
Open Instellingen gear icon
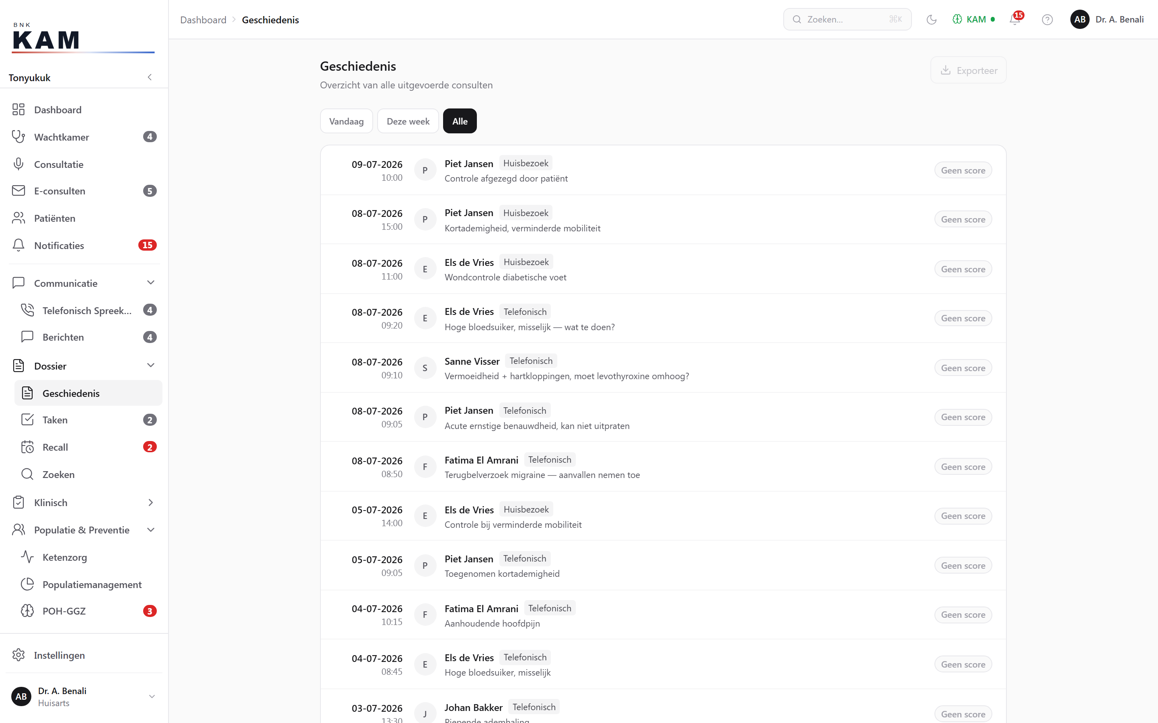tap(18, 655)
